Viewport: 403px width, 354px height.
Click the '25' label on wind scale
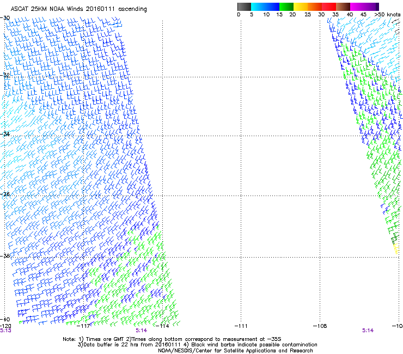pyautogui.click(x=308, y=15)
